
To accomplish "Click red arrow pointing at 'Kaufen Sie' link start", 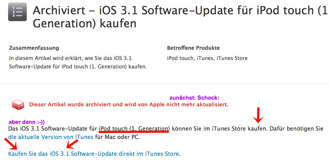I will 11,144.
